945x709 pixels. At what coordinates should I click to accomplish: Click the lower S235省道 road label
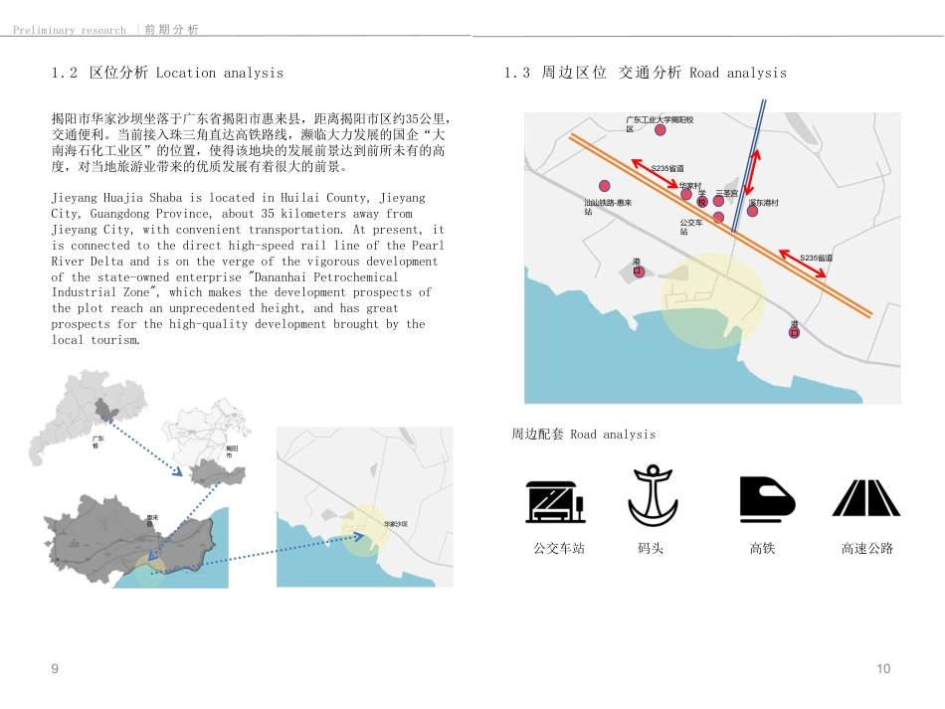[x=818, y=258]
